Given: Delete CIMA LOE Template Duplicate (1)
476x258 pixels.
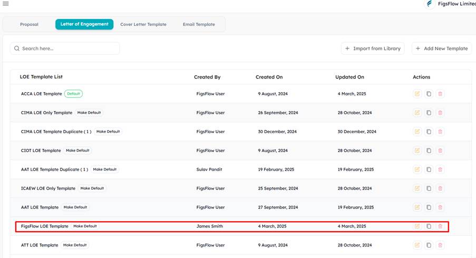Looking at the screenshot, I should coord(440,132).
